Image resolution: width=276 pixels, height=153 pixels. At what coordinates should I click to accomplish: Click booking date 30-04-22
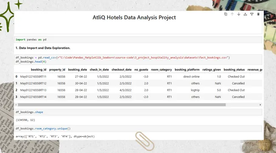tap(81, 83)
